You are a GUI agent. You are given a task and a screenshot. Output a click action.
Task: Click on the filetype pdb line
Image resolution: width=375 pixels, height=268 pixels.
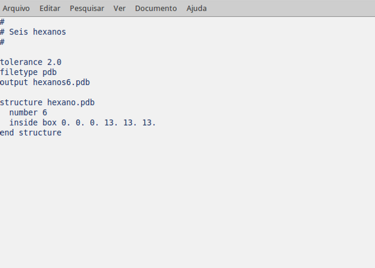pos(28,72)
